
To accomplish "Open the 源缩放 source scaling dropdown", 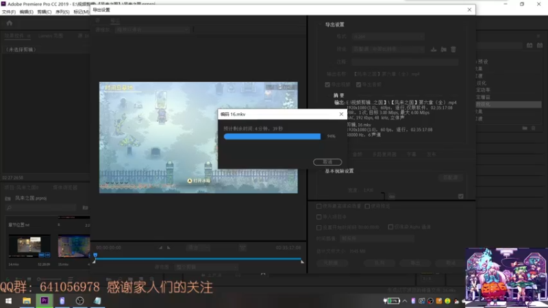I will click(152, 30).
